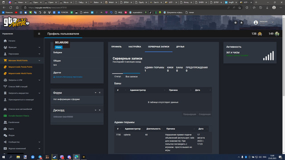This screenshot has height=160, width=285.
Task: Expand the Персонажи submenu chevron
Action: point(40,54)
